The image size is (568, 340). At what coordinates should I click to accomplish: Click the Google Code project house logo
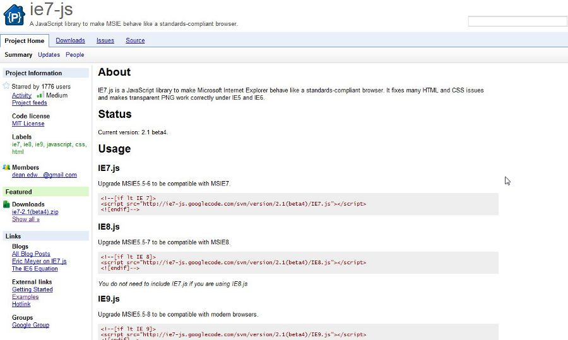(14, 15)
